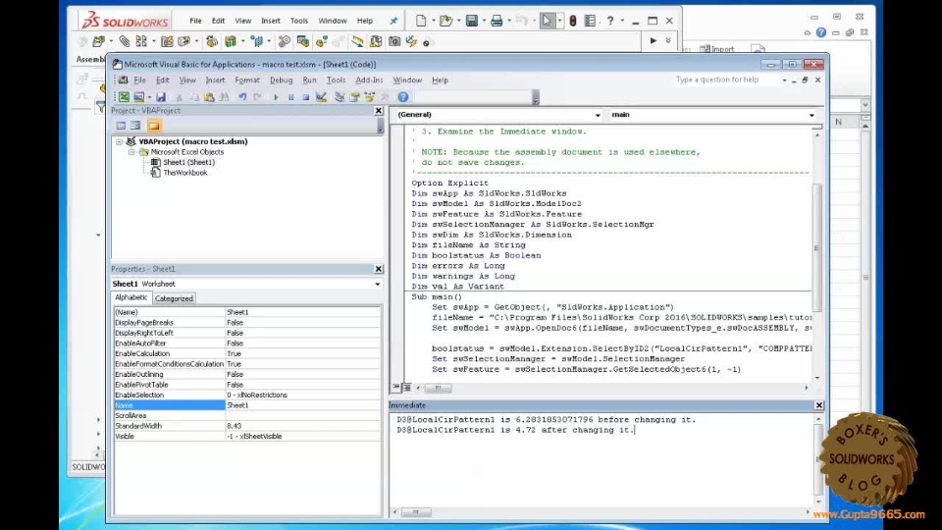Close the Properties - Sheet1 panel
Image resolution: width=942 pixels, height=530 pixels.
pyautogui.click(x=379, y=269)
